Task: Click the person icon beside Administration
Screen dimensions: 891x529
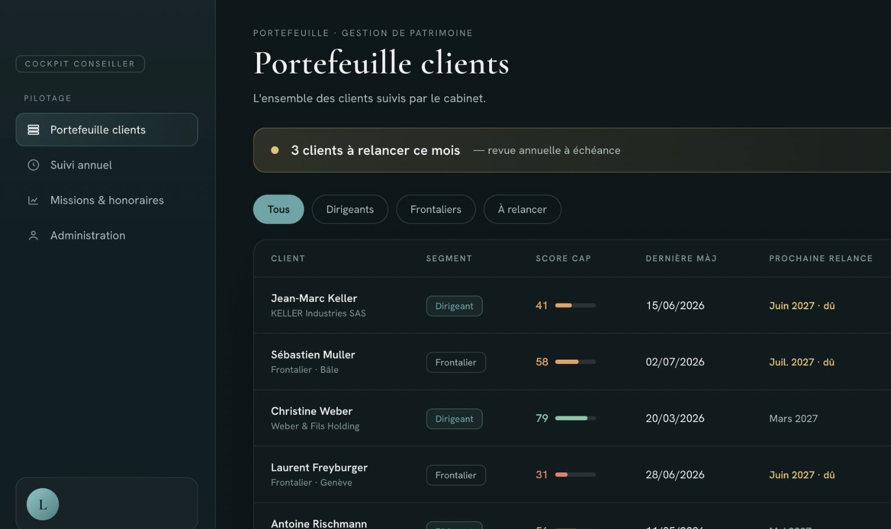Action: pyautogui.click(x=33, y=236)
